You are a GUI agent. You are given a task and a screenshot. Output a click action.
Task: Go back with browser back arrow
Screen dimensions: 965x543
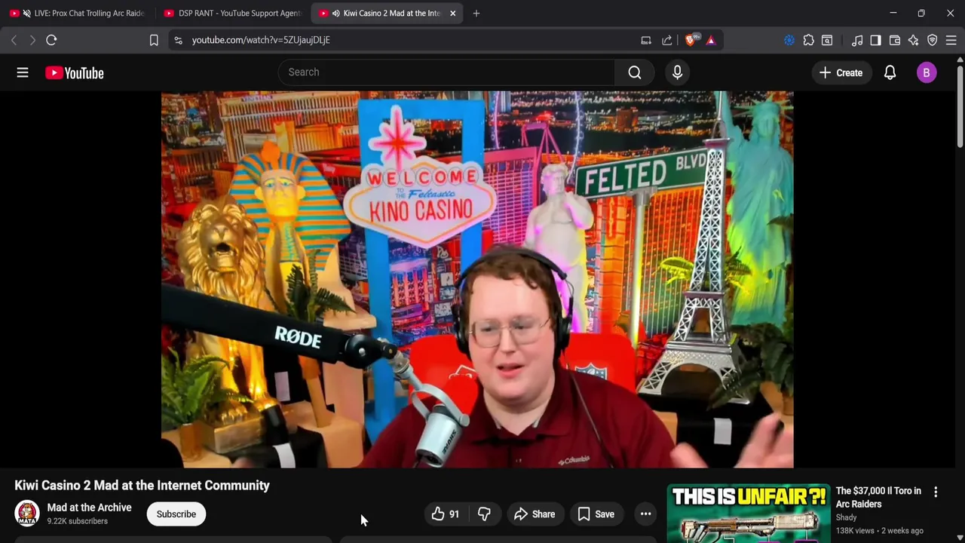click(14, 40)
